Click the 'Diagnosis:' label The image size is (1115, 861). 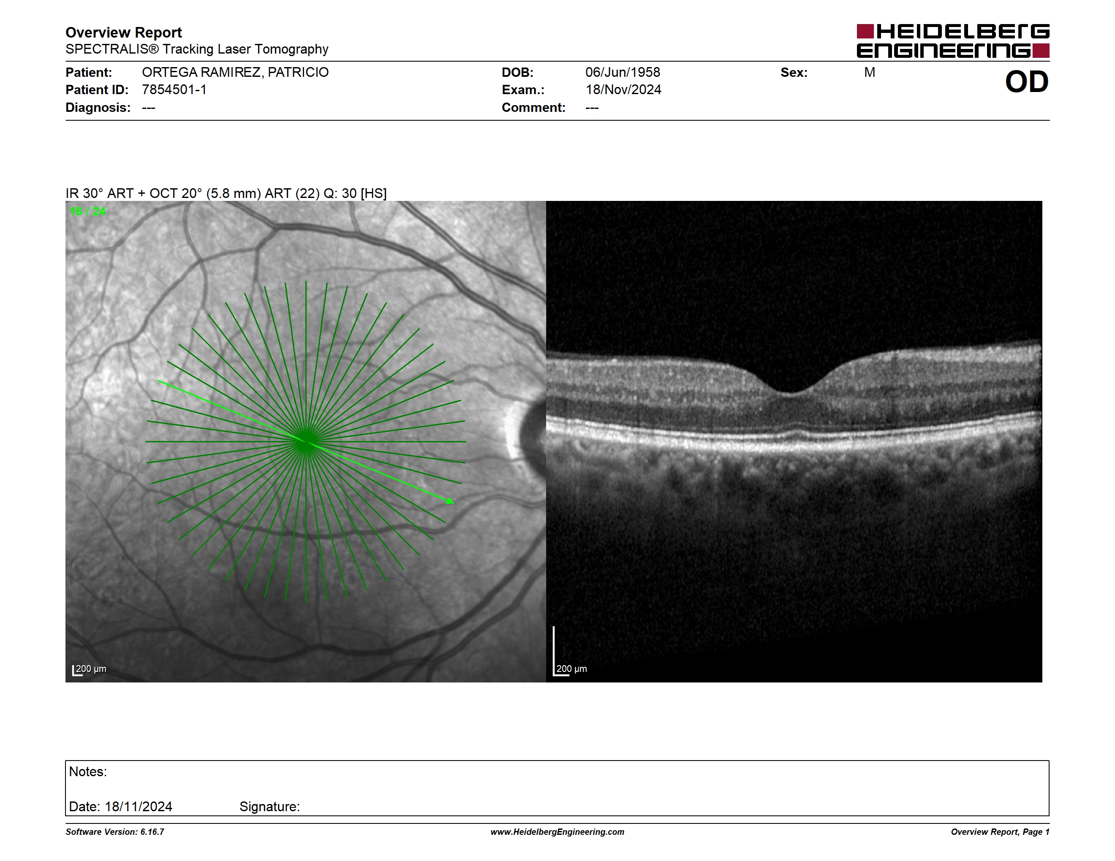tap(98, 108)
